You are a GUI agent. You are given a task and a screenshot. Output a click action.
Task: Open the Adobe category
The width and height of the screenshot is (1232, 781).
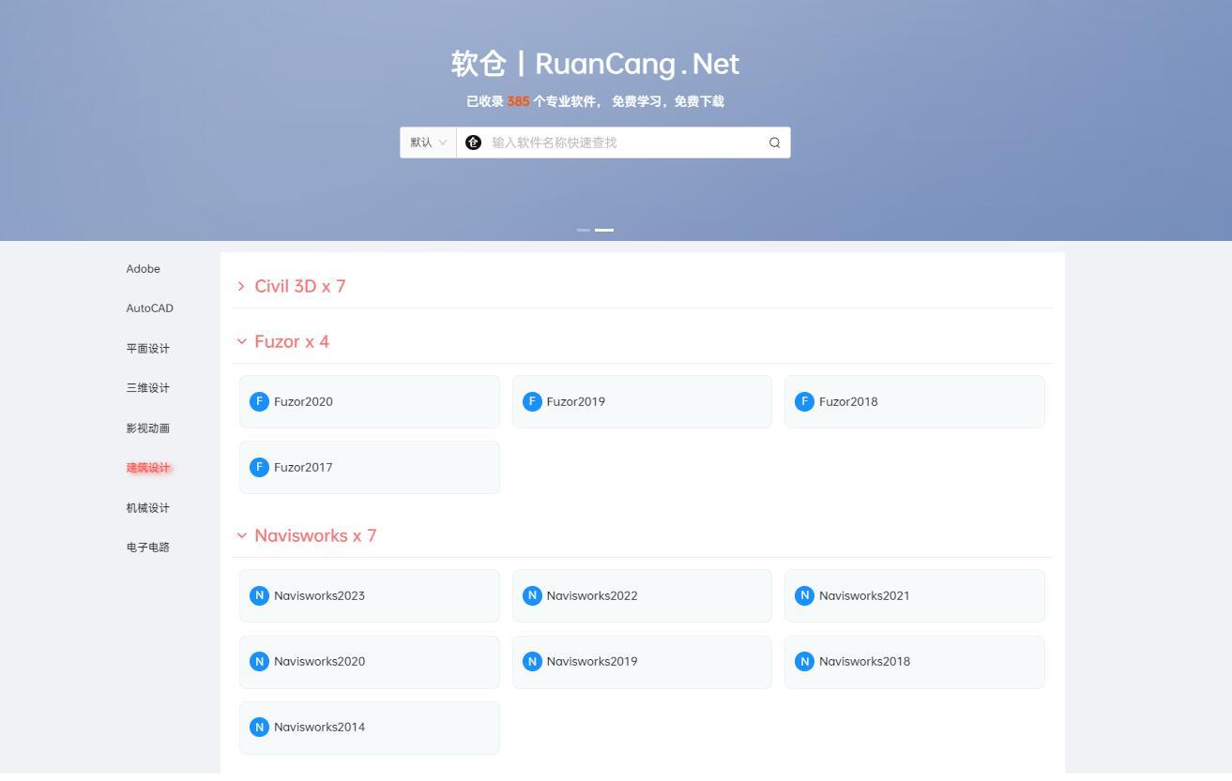[144, 269]
